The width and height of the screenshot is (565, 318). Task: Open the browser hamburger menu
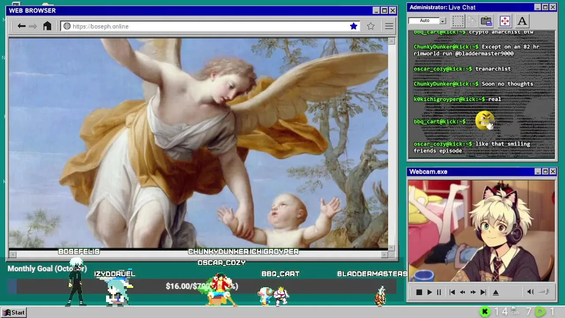point(389,26)
